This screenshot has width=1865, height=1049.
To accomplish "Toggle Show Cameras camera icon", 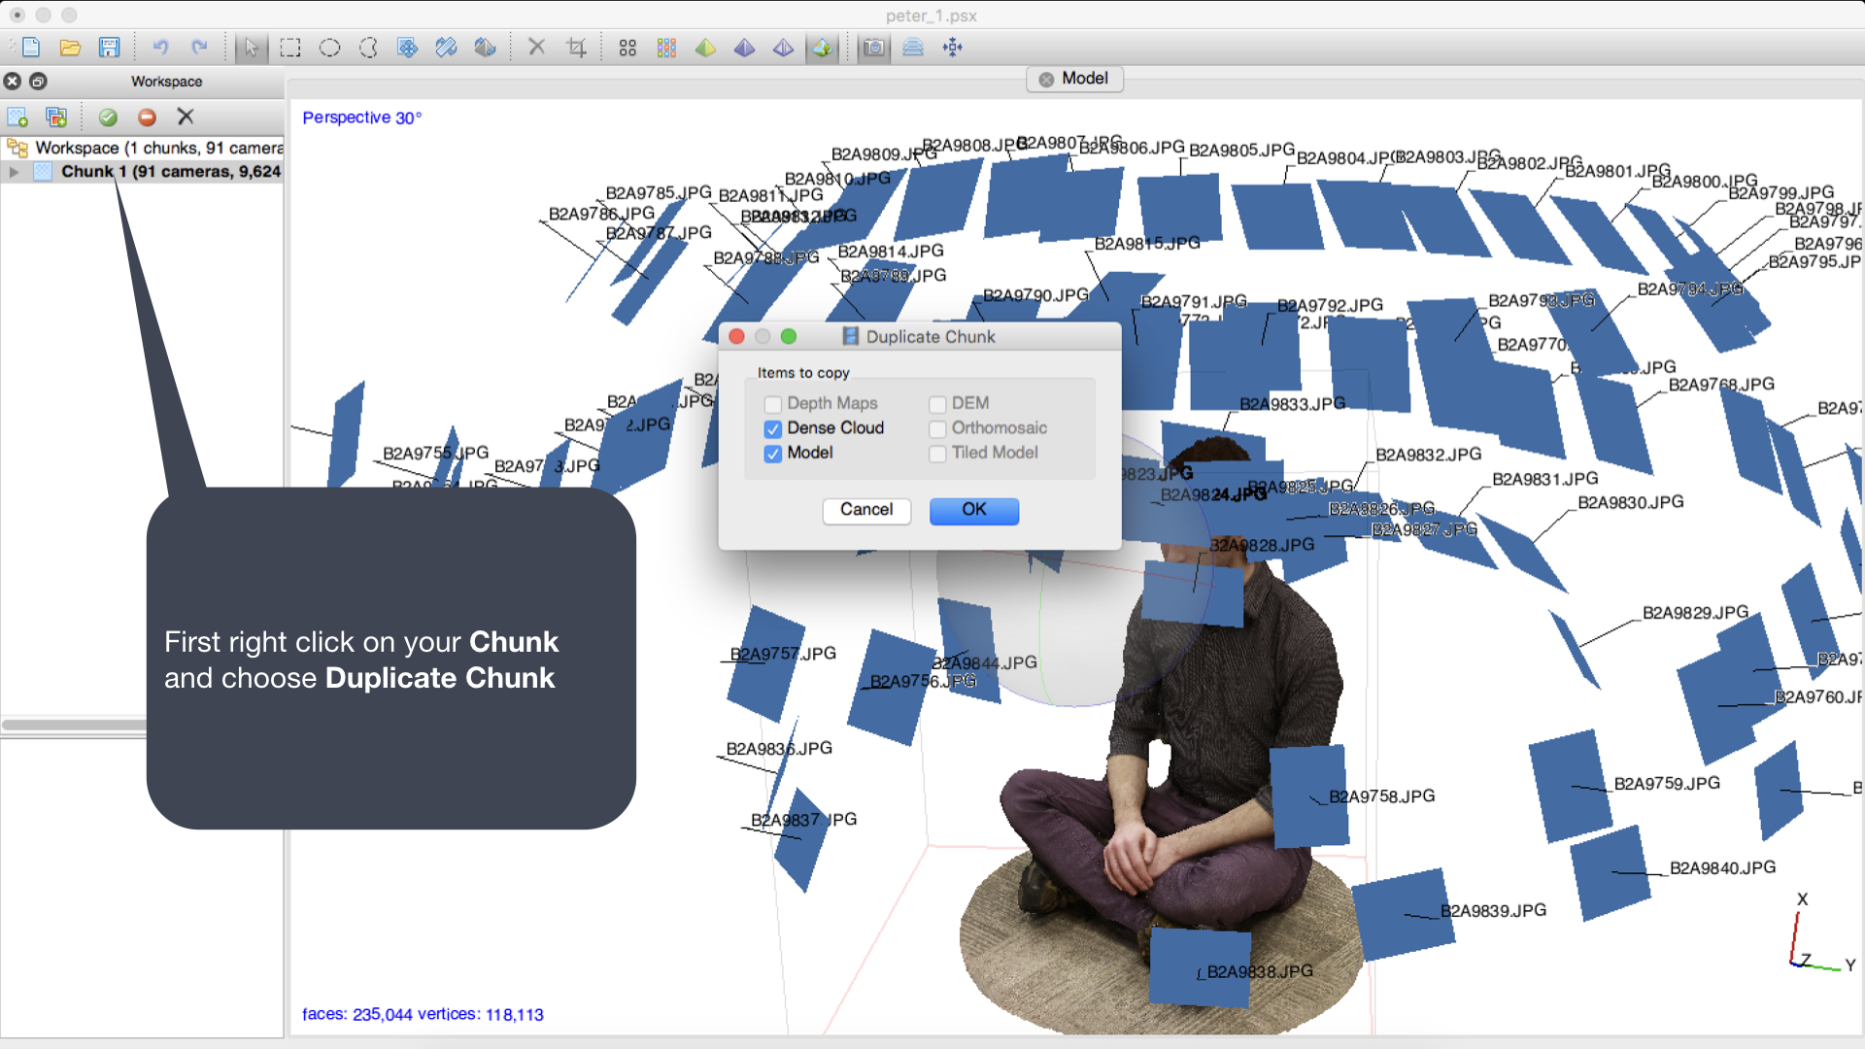I will click(874, 48).
